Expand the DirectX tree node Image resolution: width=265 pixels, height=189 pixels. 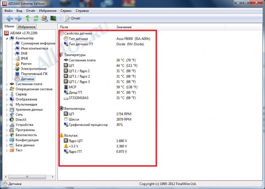click(x=7, y=120)
